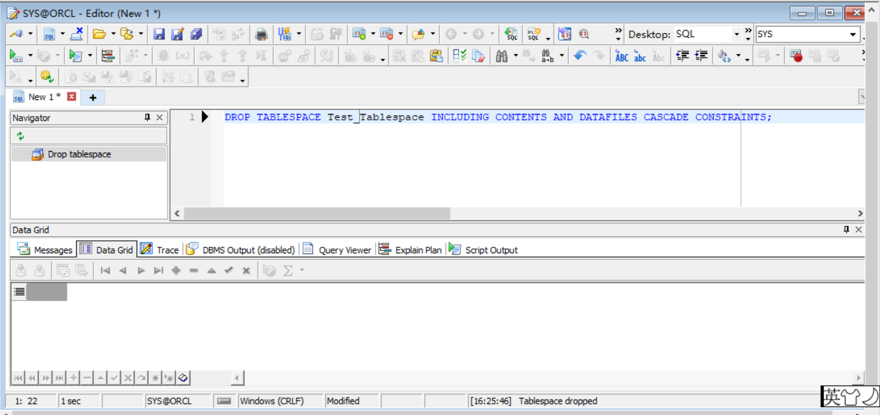Click the new connection plug icon
880x415 pixels.
(x=17, y=34)
